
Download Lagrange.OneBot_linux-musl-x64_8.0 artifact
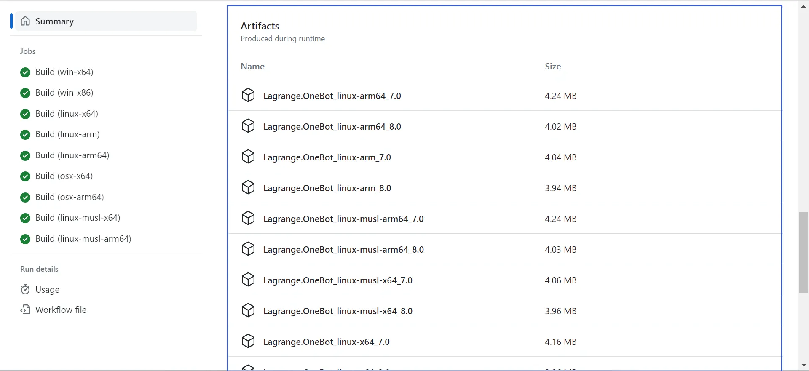click(338, 311)
